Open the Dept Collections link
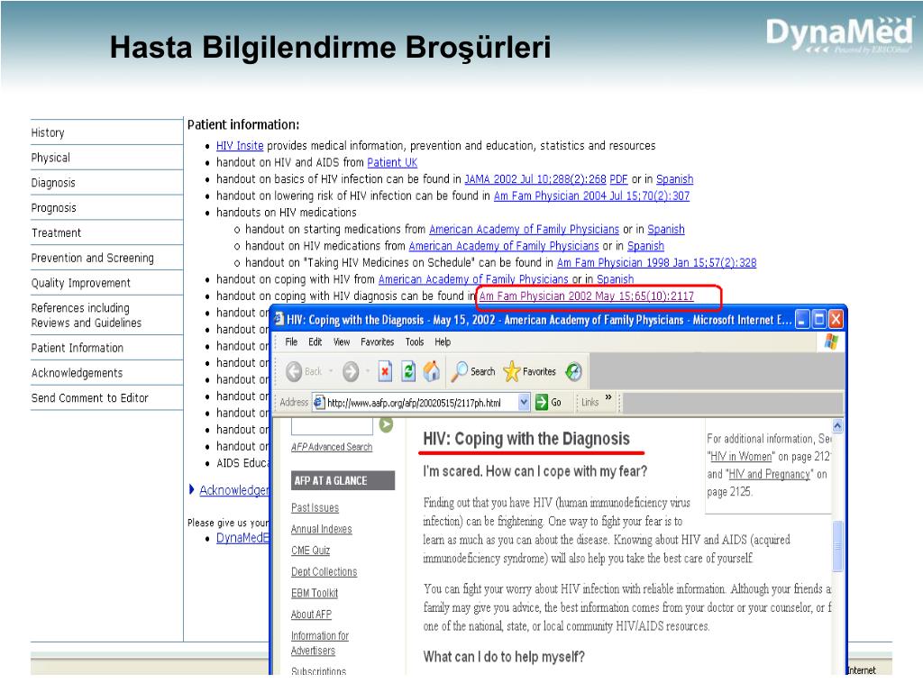 tap(324, 571)
